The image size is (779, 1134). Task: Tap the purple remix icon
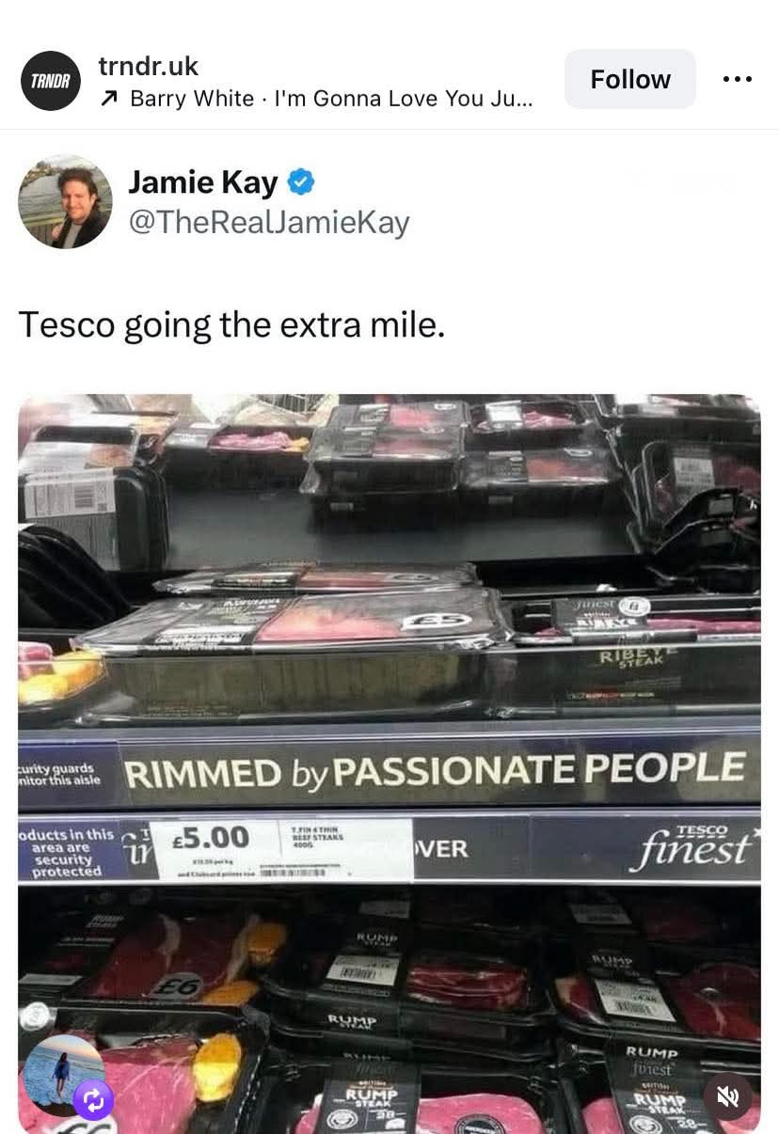point(94,1100)
